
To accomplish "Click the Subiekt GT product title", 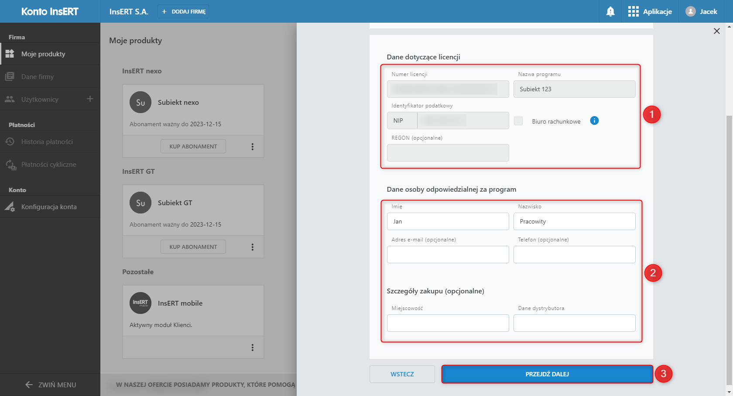I will [x=175, y=203].
